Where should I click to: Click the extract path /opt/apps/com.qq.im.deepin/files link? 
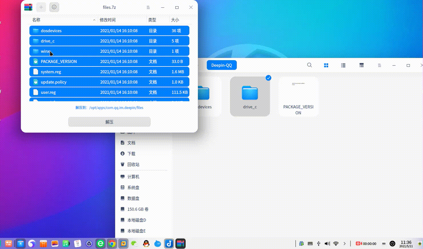point(116,108)
